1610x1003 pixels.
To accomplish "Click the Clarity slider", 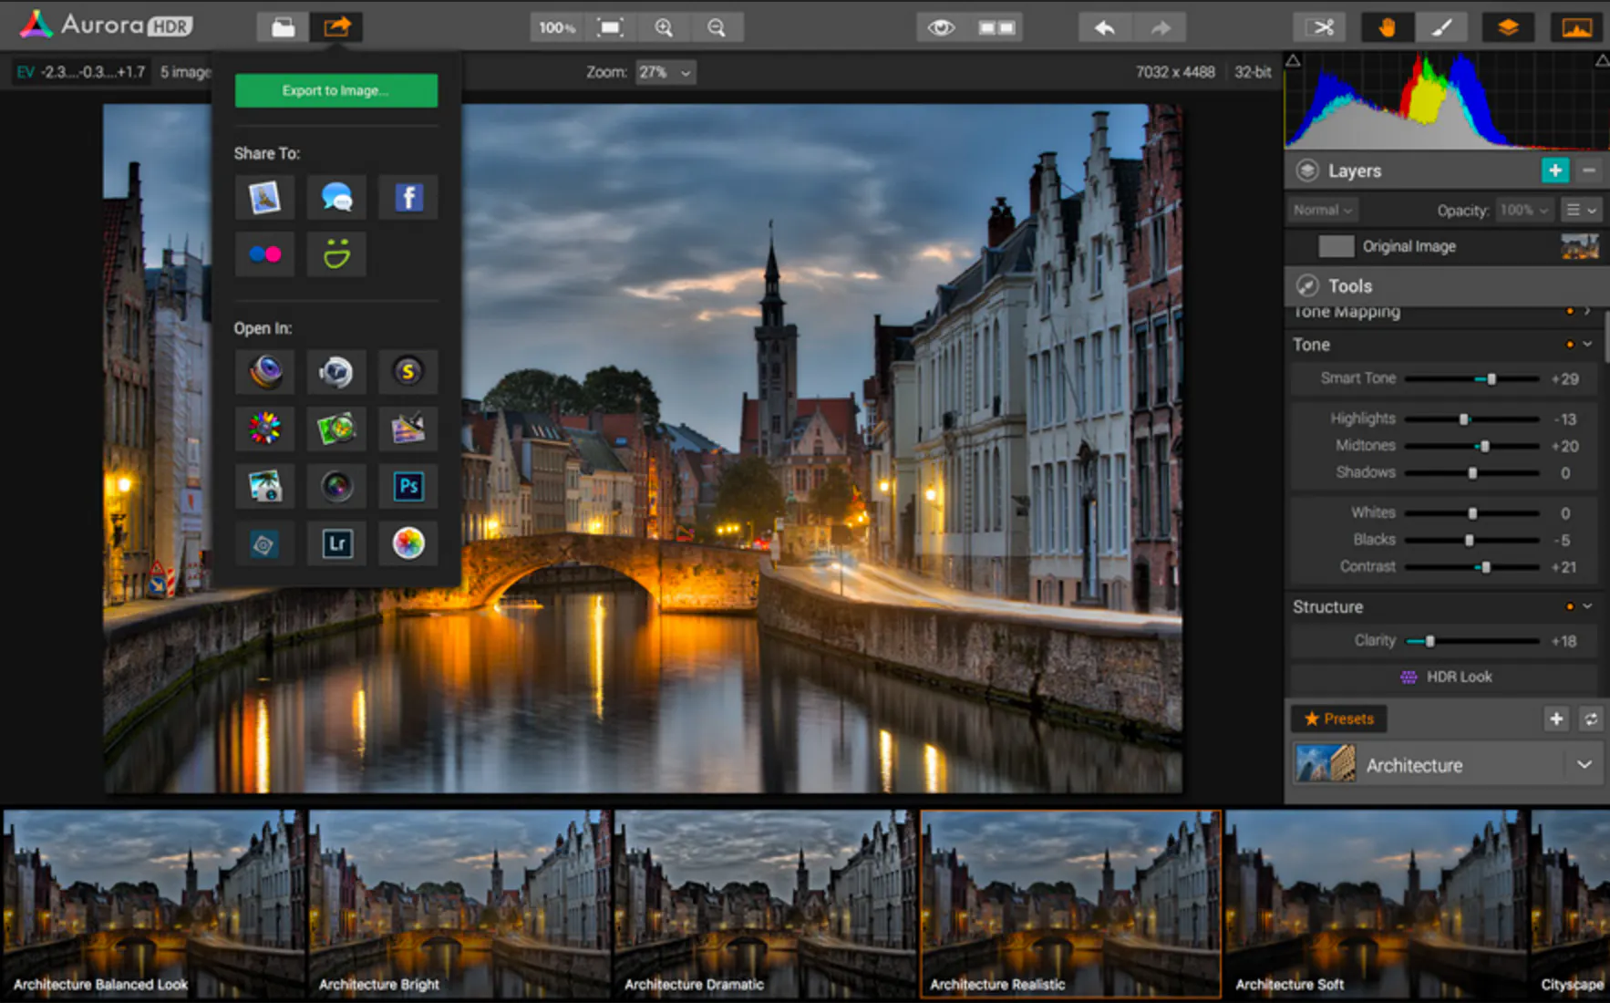I will (x=1472, y=641).
